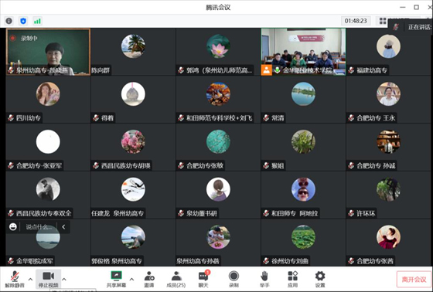
Task: Click the blue security shield icon
Action: tap(23, 21)
